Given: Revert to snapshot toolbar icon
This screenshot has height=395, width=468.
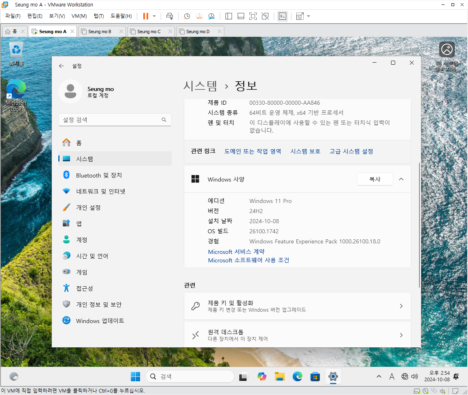Looking at the screenshot, I should coord(199,16).
